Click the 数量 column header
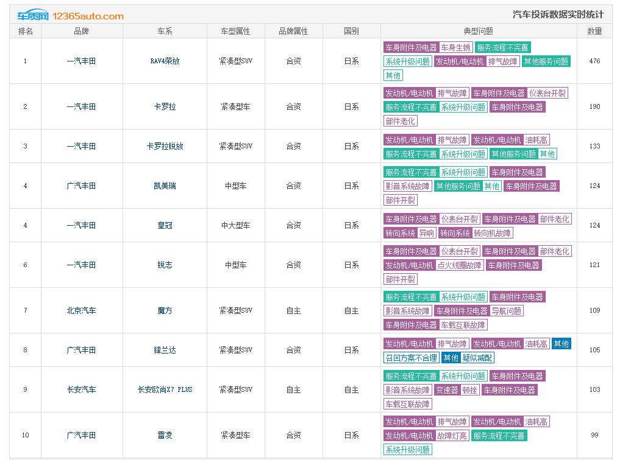 (594, 31)
